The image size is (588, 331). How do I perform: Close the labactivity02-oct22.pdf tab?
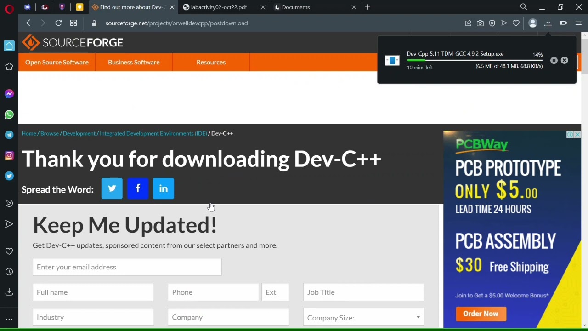[x=263, y=7]
